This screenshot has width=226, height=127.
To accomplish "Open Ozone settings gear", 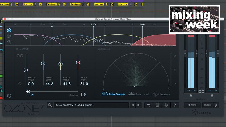I will tap(166, 105).
